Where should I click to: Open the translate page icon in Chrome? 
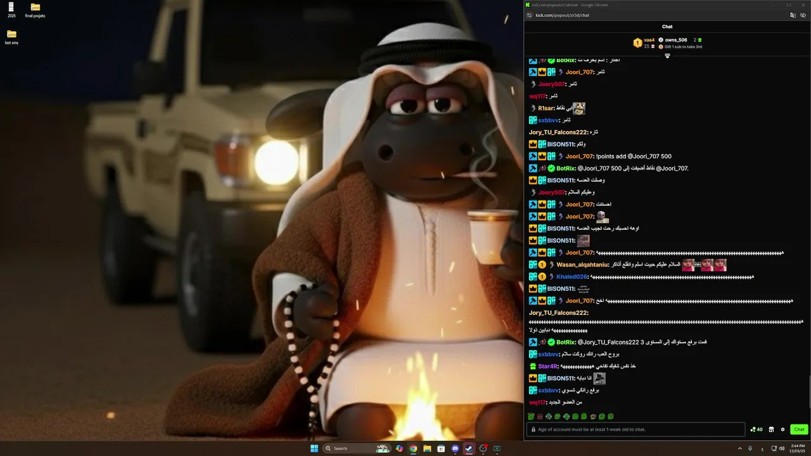click(x=792, y=15)
